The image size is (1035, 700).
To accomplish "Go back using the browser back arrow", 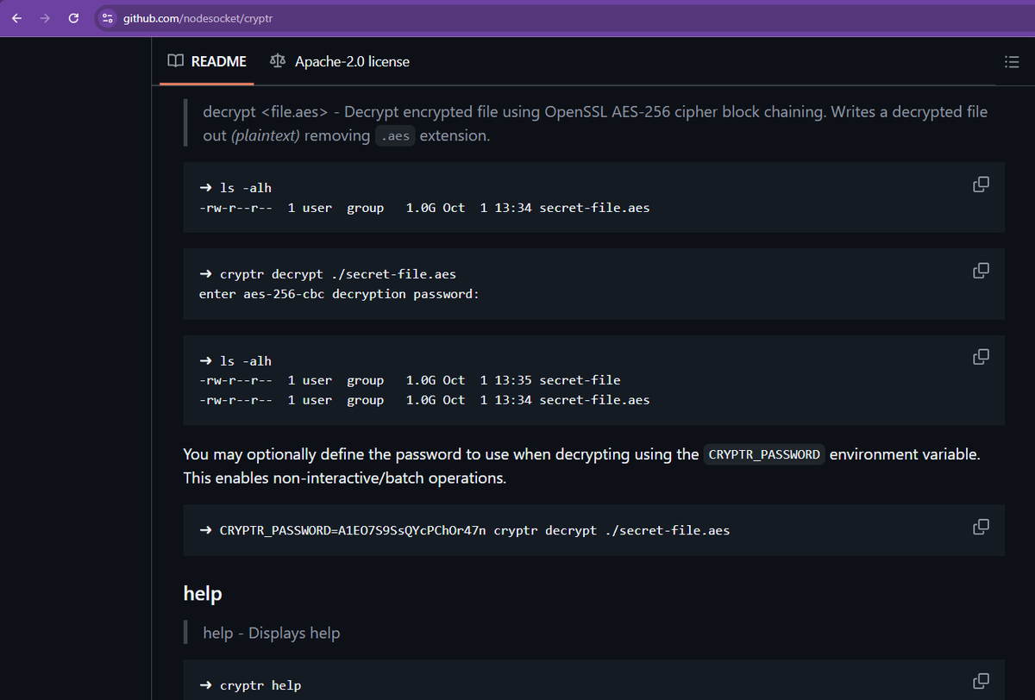I will [17, 17].
